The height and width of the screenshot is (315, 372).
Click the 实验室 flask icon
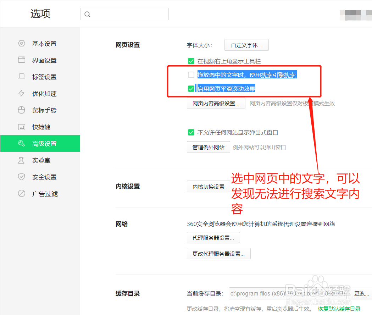(x=22, y=160)
